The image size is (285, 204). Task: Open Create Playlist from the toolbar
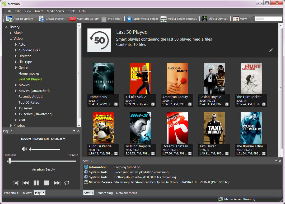point(41,19)
